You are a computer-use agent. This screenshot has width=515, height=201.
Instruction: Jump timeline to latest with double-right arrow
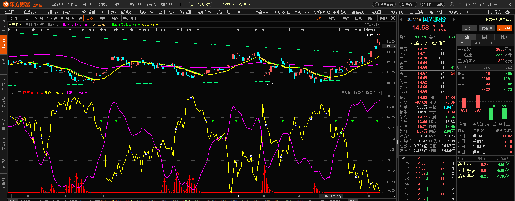tap(394, 196)
